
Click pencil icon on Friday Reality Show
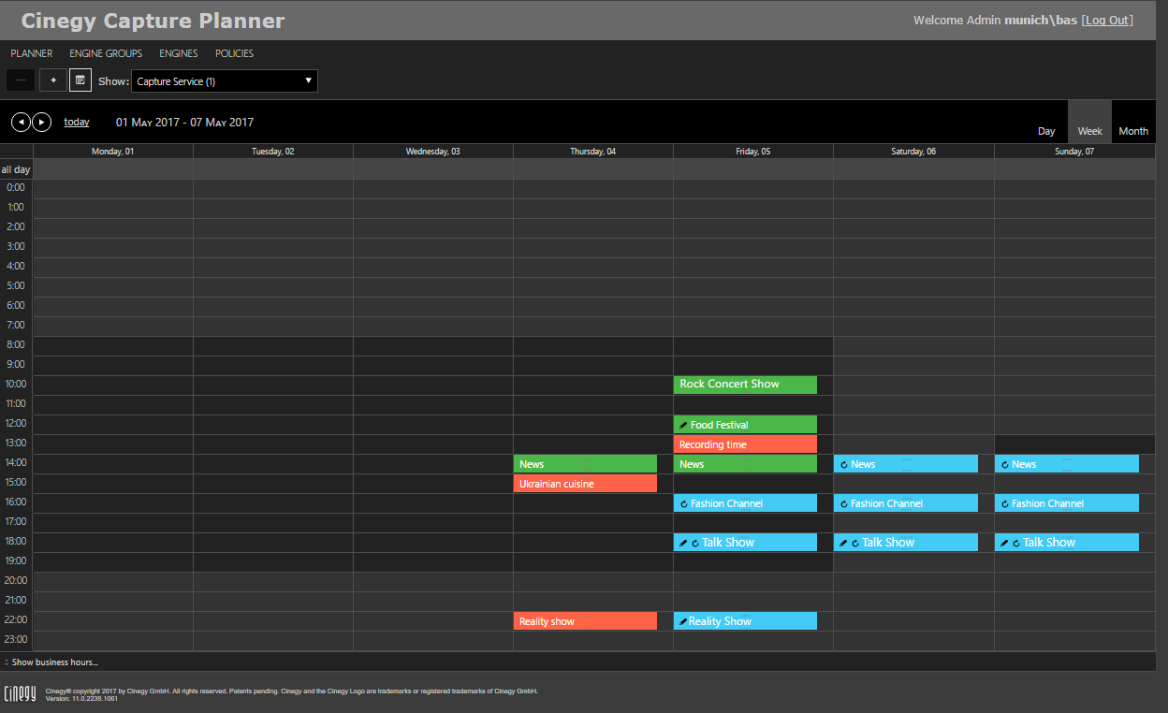click(683, 621)
